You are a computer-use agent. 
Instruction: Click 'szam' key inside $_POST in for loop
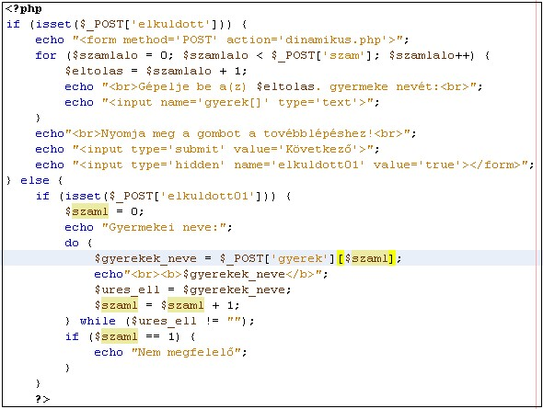(x=344, y=55)
